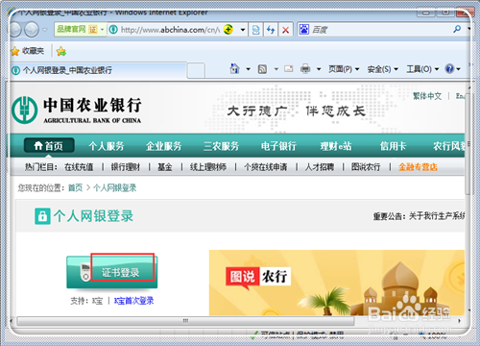Click the 证书登录 login button
The height and width of the screenshot is (346, 480).
112,272
